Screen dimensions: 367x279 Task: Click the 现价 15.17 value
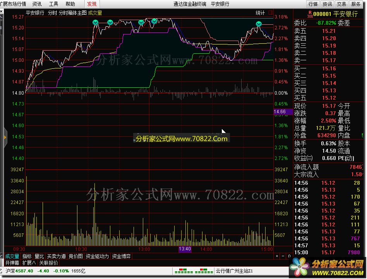(329, 106)
